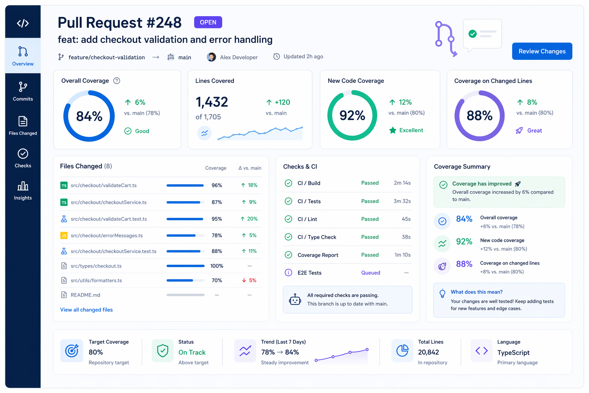Viewport: 589px width, 393px height.
Task: Click coverage bar for src/types/checkout.ts
Action: (x=186, y=266)
